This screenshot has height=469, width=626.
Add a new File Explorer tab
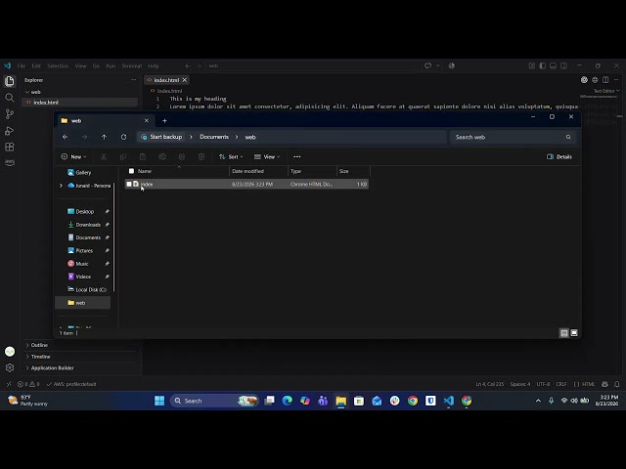[164, 120]
